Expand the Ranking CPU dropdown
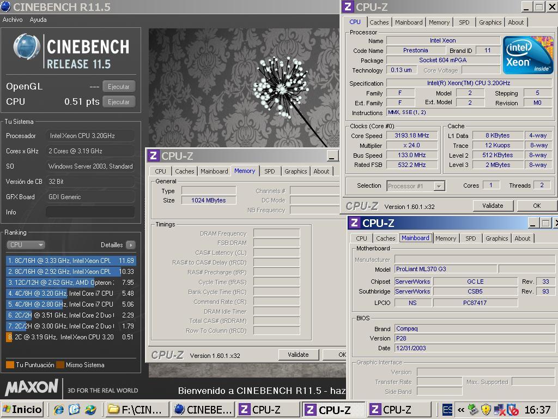Viewport: 558px width, 419px height. pyautogui.click(x=26, y=245)
